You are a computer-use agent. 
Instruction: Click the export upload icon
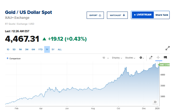(x=100, y=15)
